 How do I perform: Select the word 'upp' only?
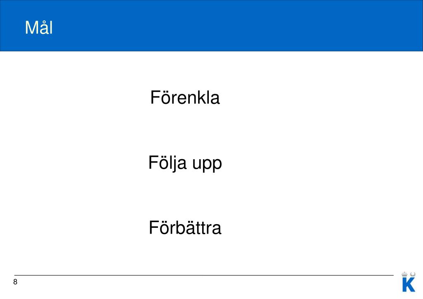pos(207,164)
